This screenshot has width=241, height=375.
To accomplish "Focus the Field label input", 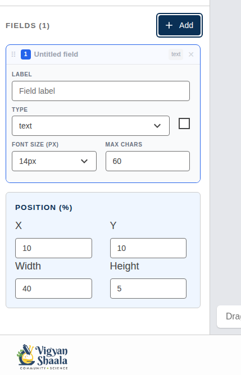I will click(101, 91).
